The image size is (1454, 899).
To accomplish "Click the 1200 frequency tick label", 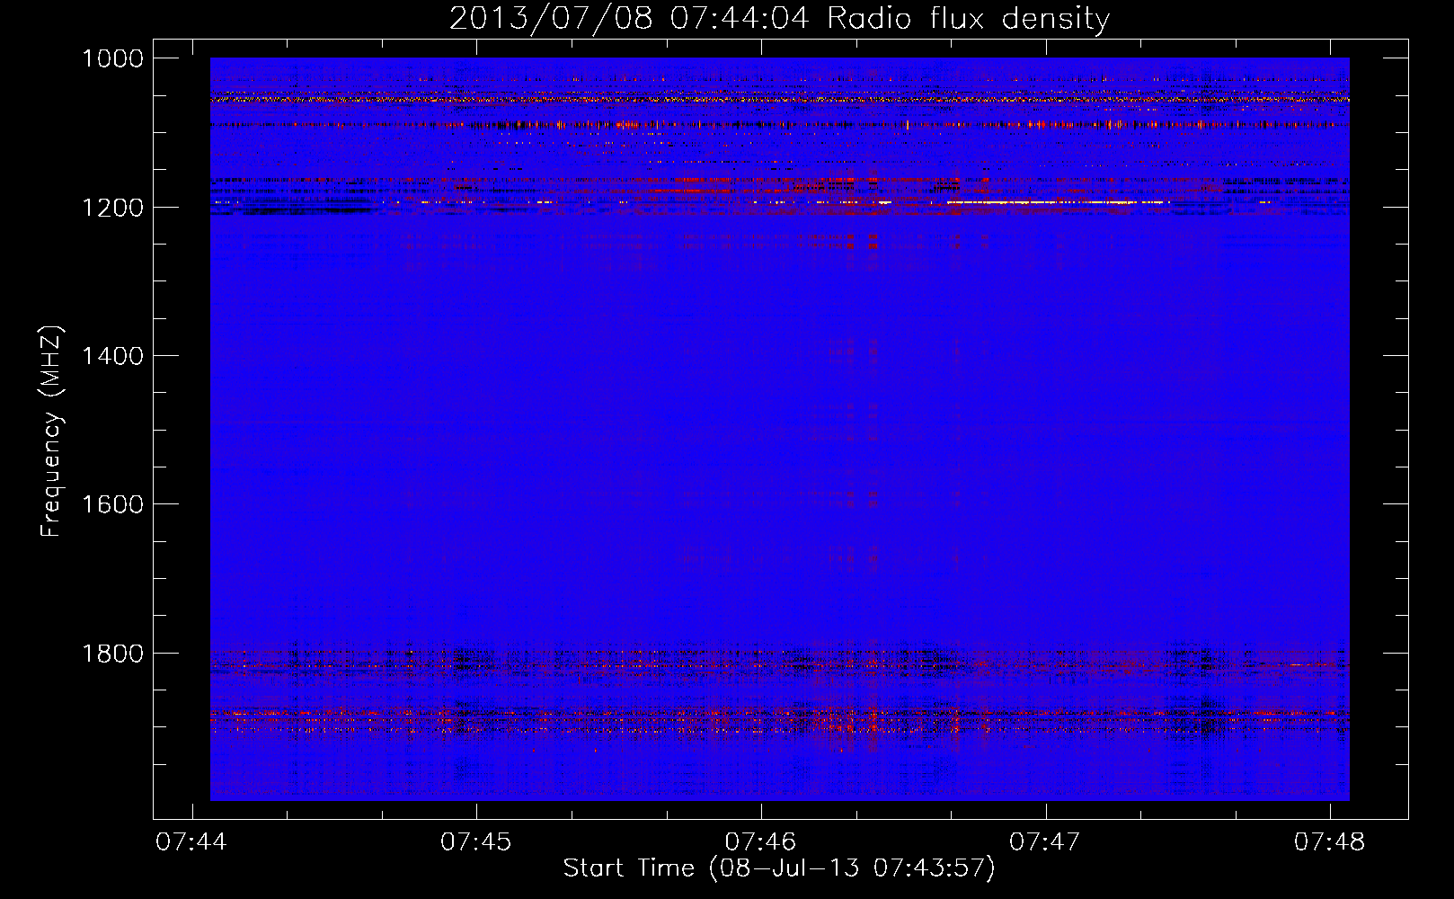I will [x=112, y=208].
